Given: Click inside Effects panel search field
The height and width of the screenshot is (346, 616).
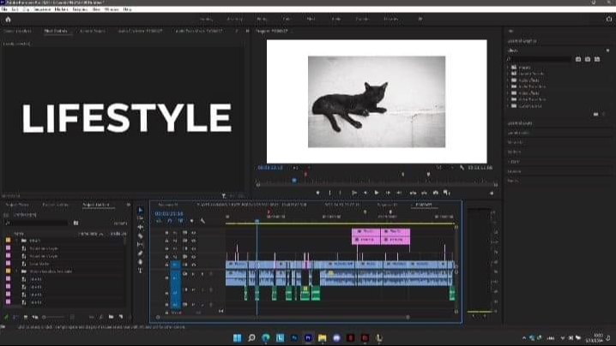Looking at the screenshot, I should coord(541,59).
